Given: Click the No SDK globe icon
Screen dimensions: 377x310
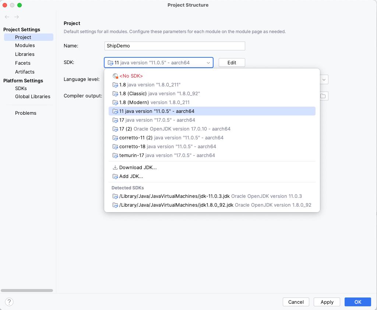Looking at the screenshot, I should pos(115,76).
